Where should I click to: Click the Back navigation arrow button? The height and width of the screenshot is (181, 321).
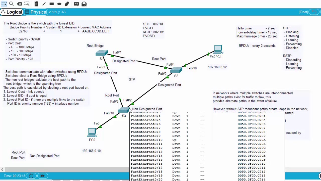click(314, 12)
